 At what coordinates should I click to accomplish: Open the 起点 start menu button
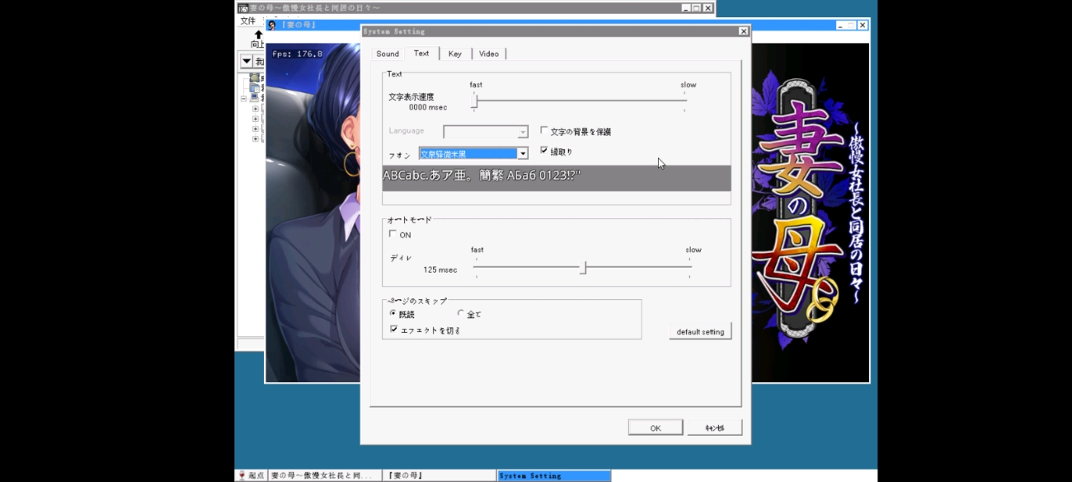tap(252, 475)
